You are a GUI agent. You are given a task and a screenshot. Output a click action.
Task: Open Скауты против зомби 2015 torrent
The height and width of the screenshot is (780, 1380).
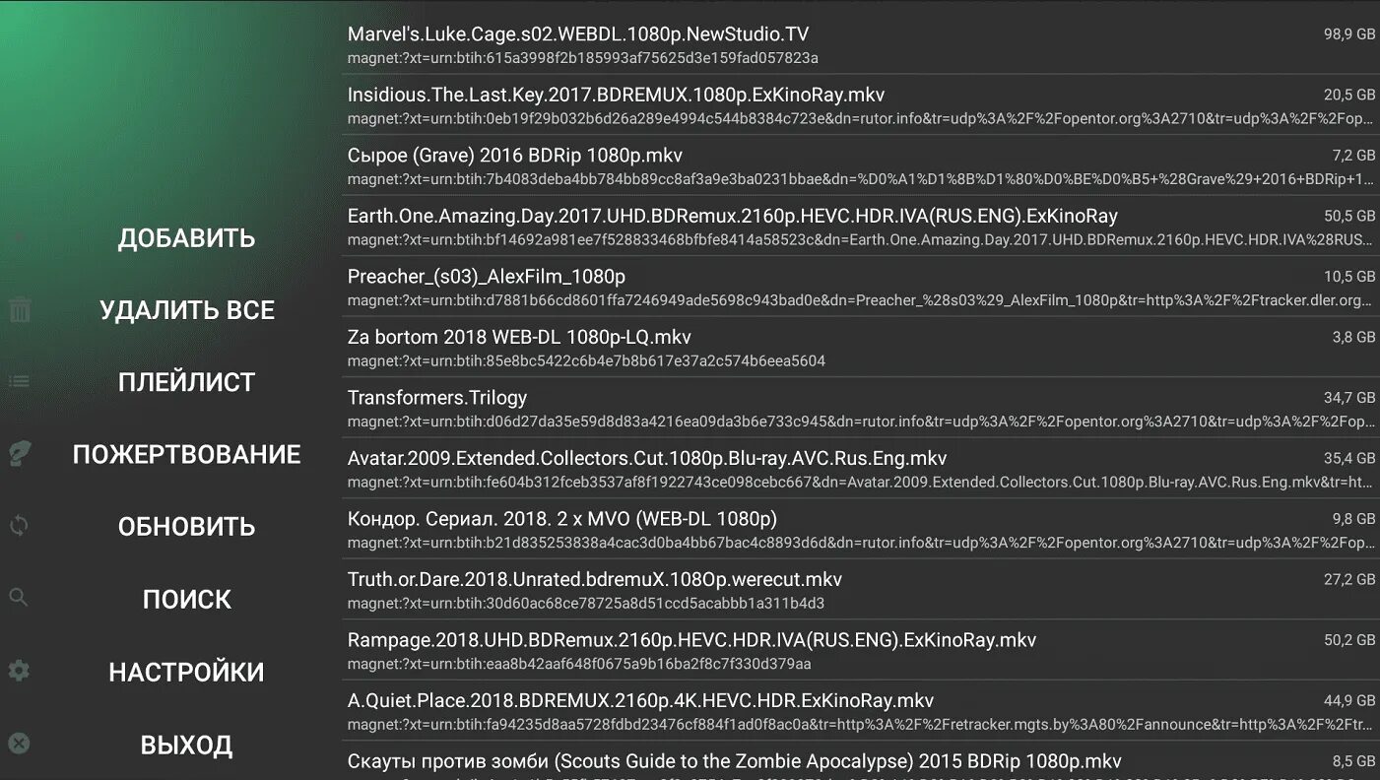pyautogui.click(x=735, y=761)
